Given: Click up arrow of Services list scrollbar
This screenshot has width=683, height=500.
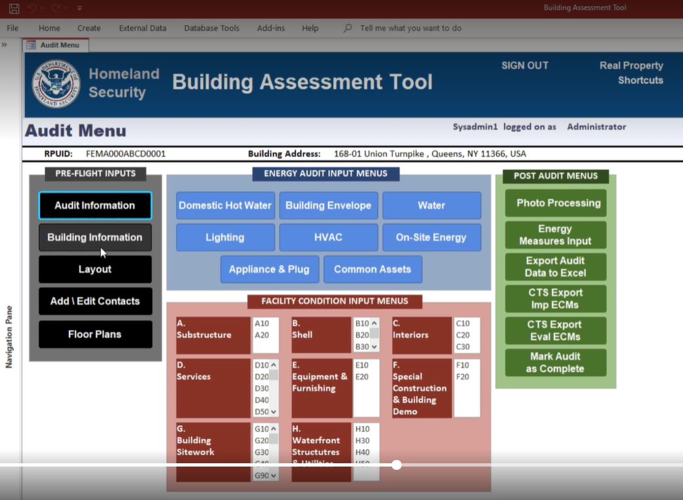Looking at the screenshot, I should tap(274, 365).
